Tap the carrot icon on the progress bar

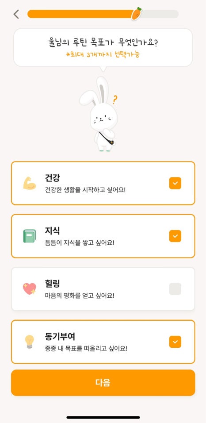point(137,14)
